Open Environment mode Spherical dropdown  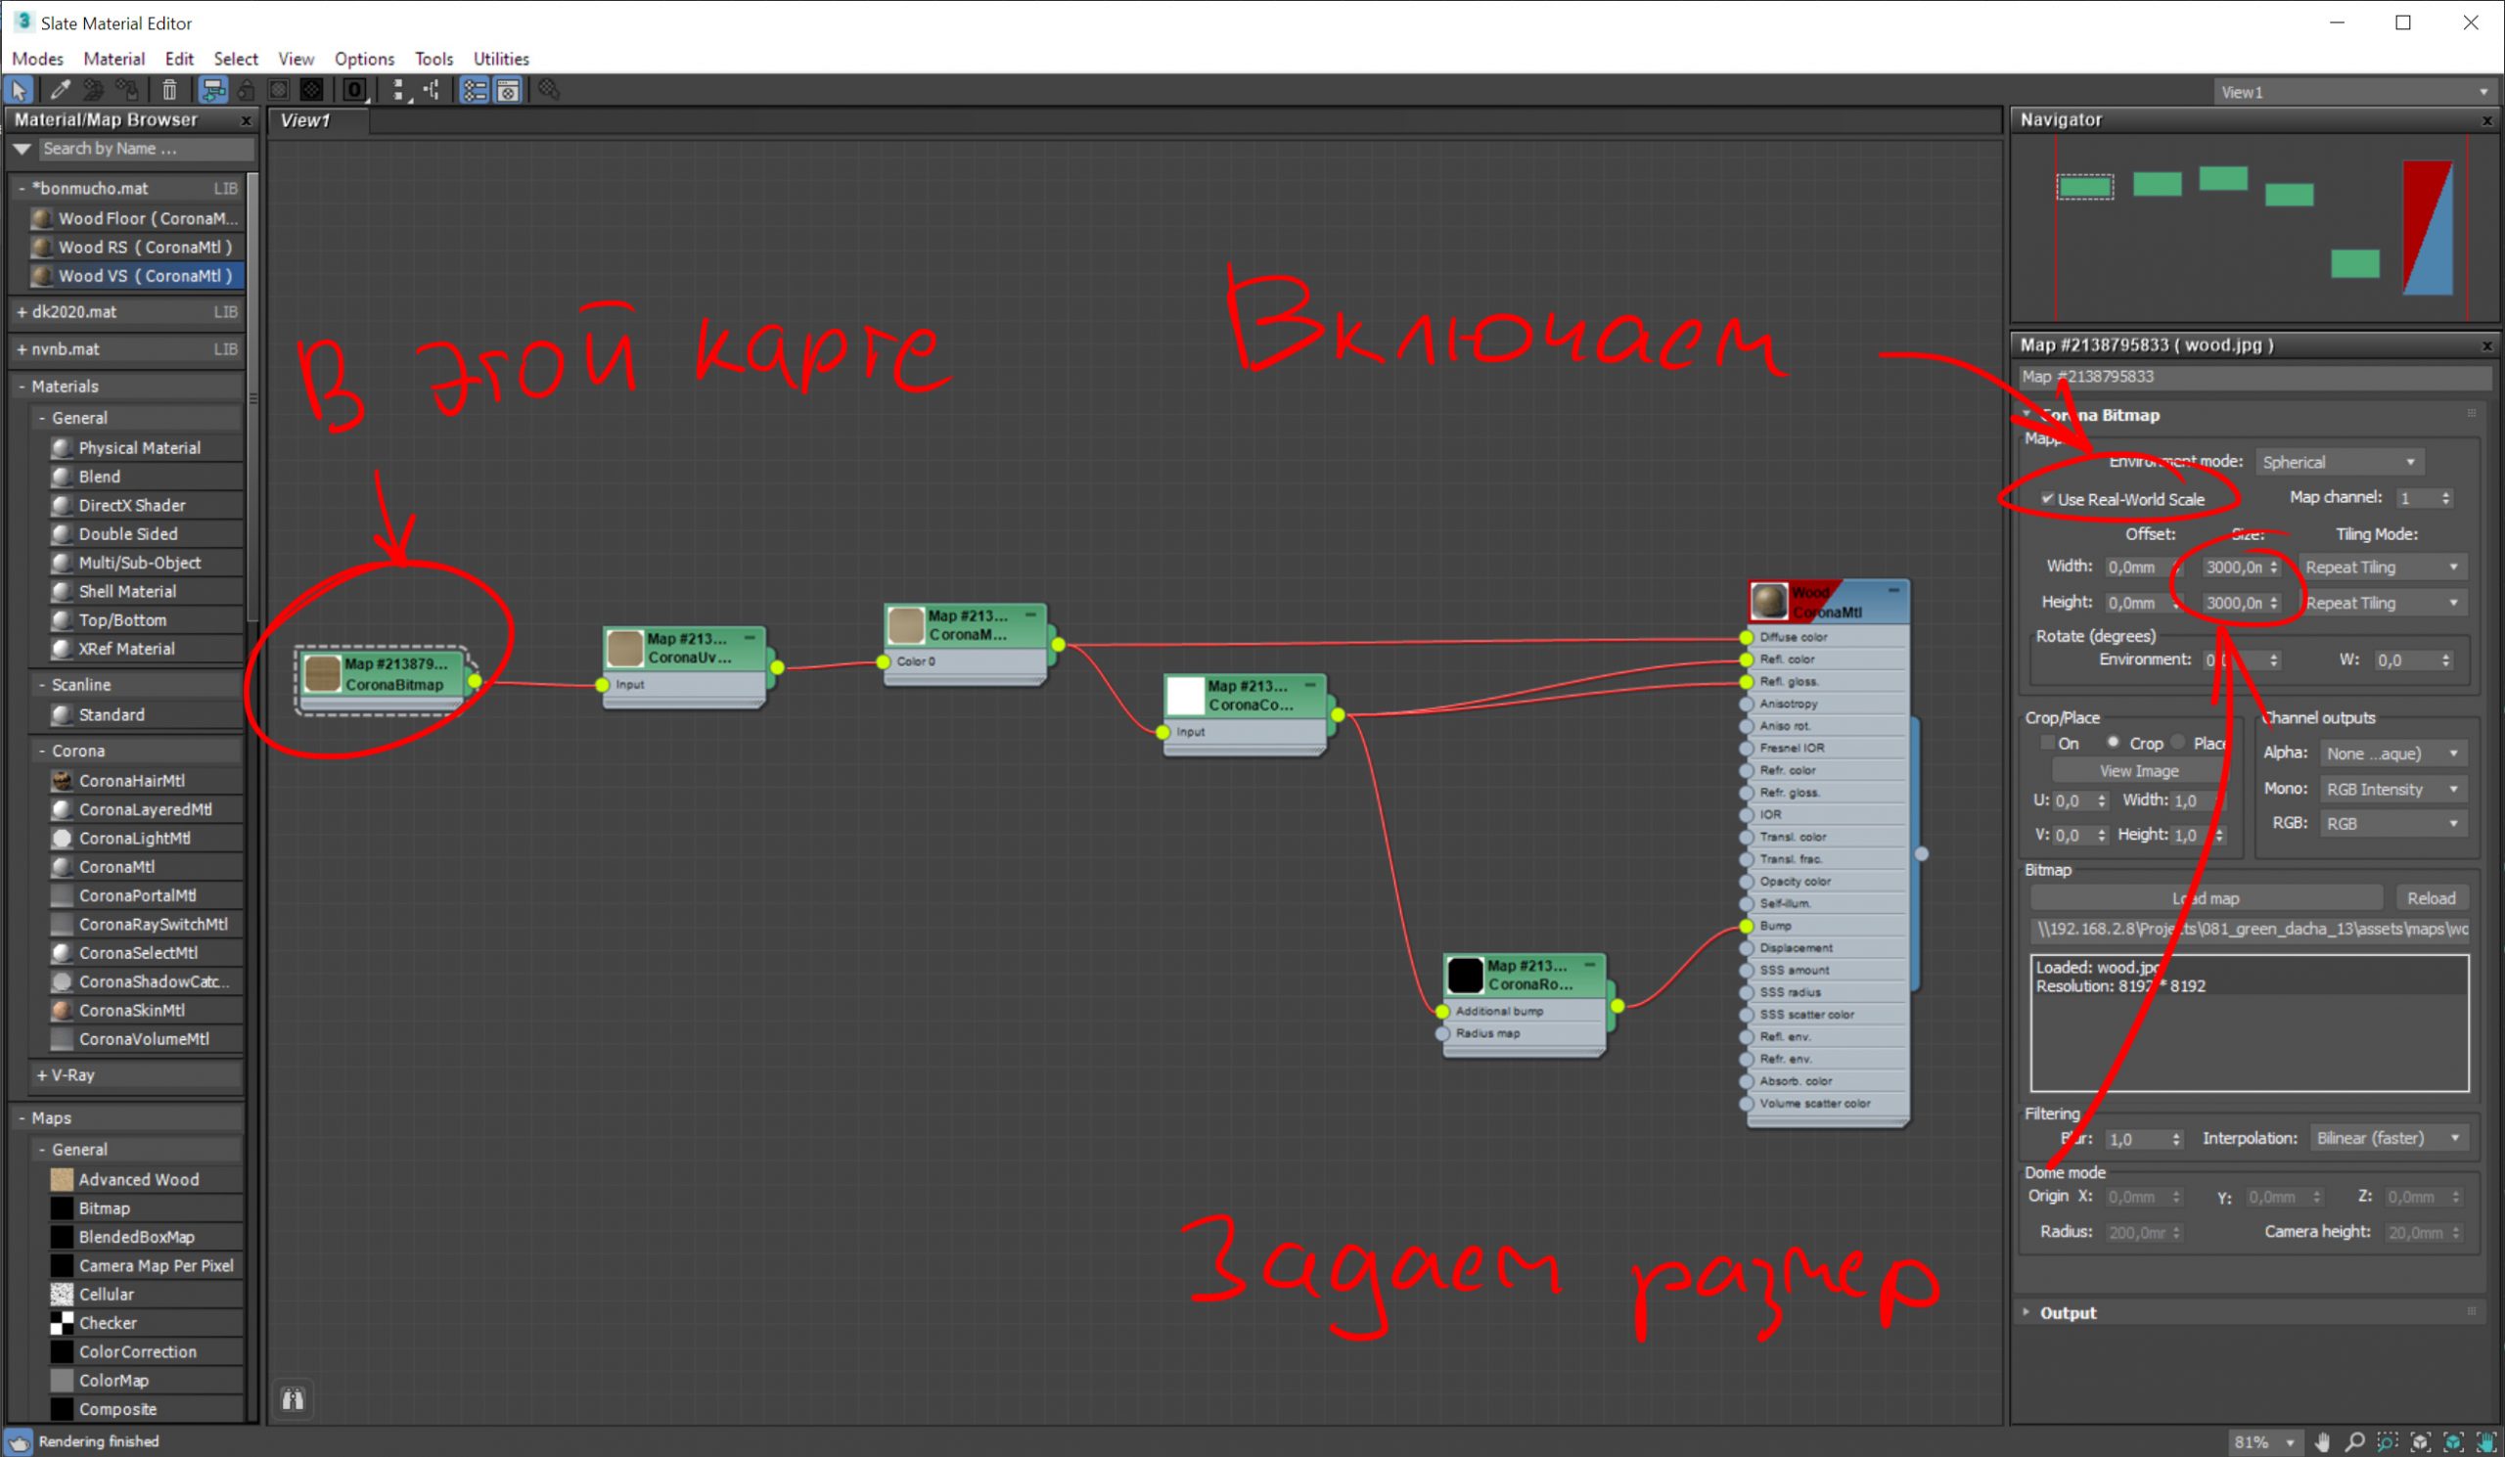(2339, 462)
